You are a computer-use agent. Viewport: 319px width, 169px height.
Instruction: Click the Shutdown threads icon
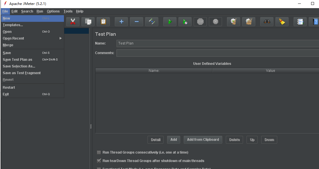point(216,22)
